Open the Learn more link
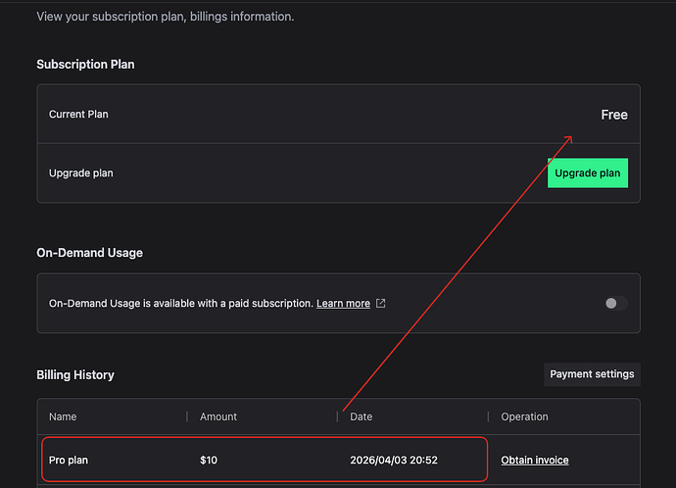 coord(343,304)
